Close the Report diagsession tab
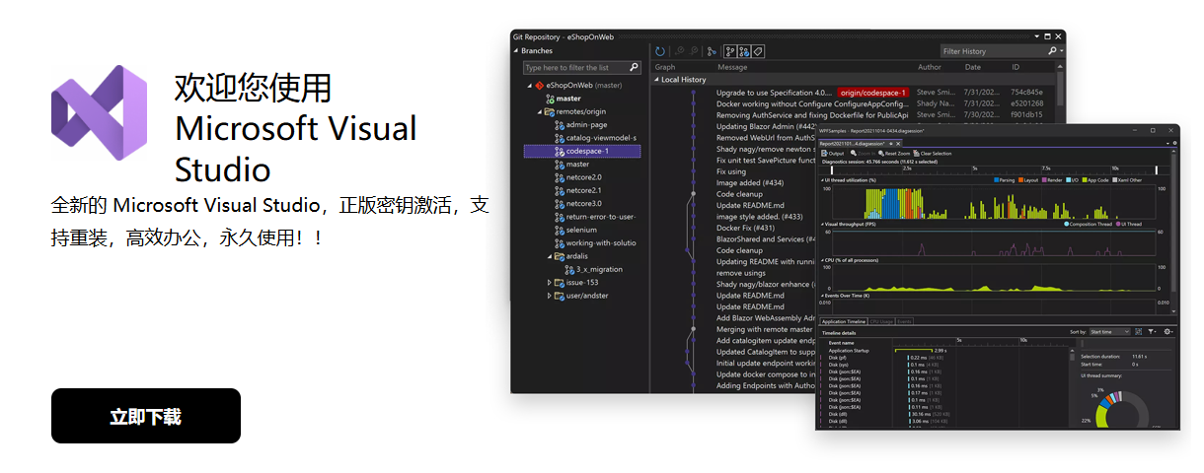Screen dimensions: 1204x473 898,144
